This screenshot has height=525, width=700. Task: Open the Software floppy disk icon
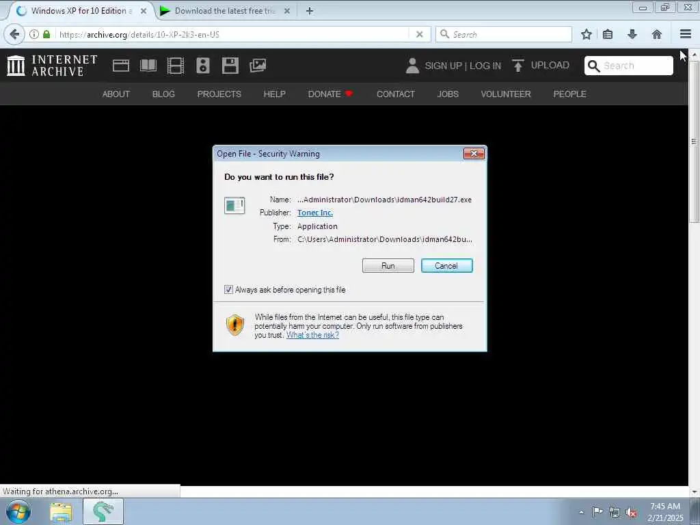(230, 66)
